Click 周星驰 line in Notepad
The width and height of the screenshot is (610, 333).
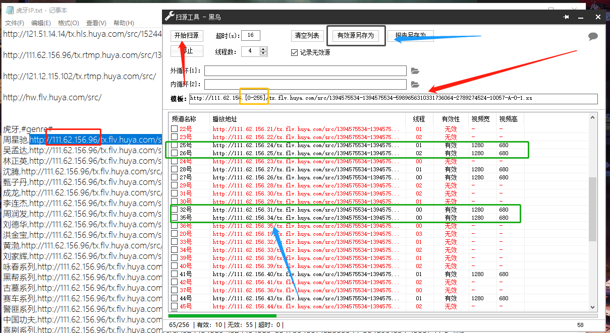[x=82, y=140]
